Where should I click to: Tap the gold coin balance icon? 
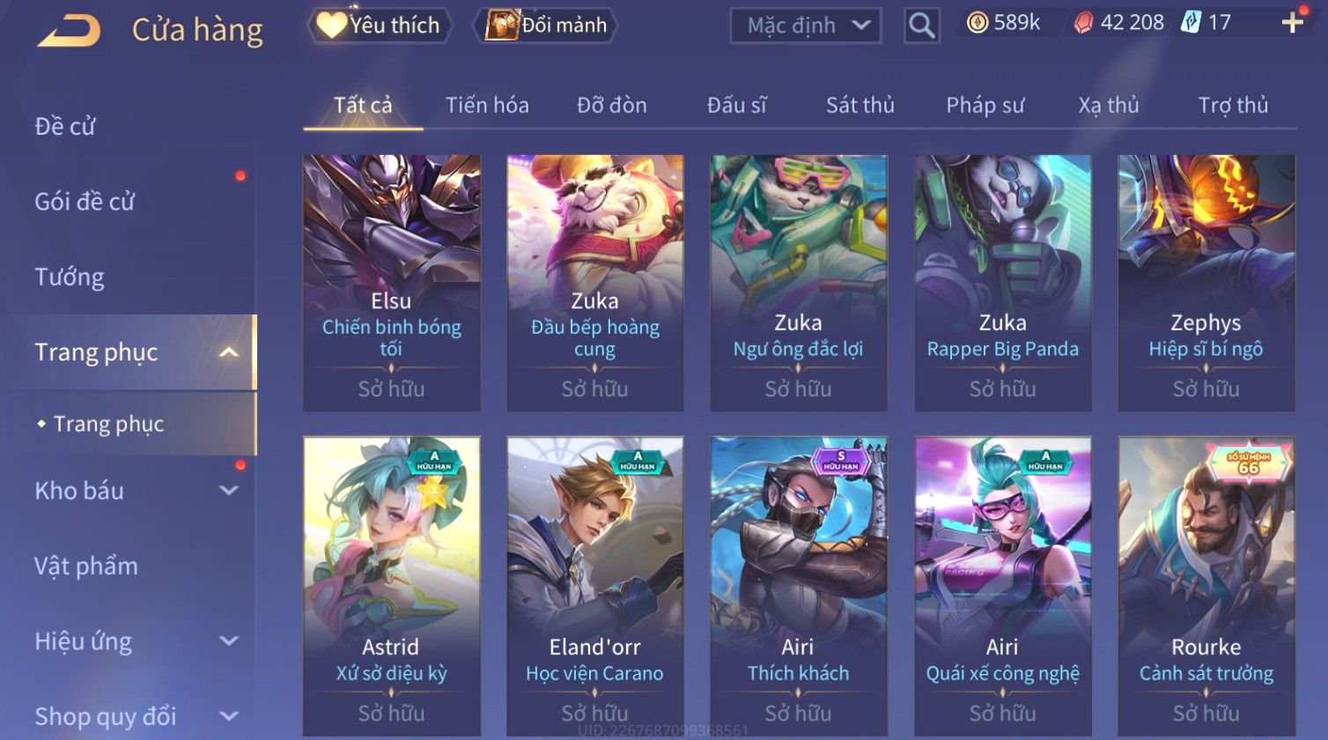tap(977, 23)
